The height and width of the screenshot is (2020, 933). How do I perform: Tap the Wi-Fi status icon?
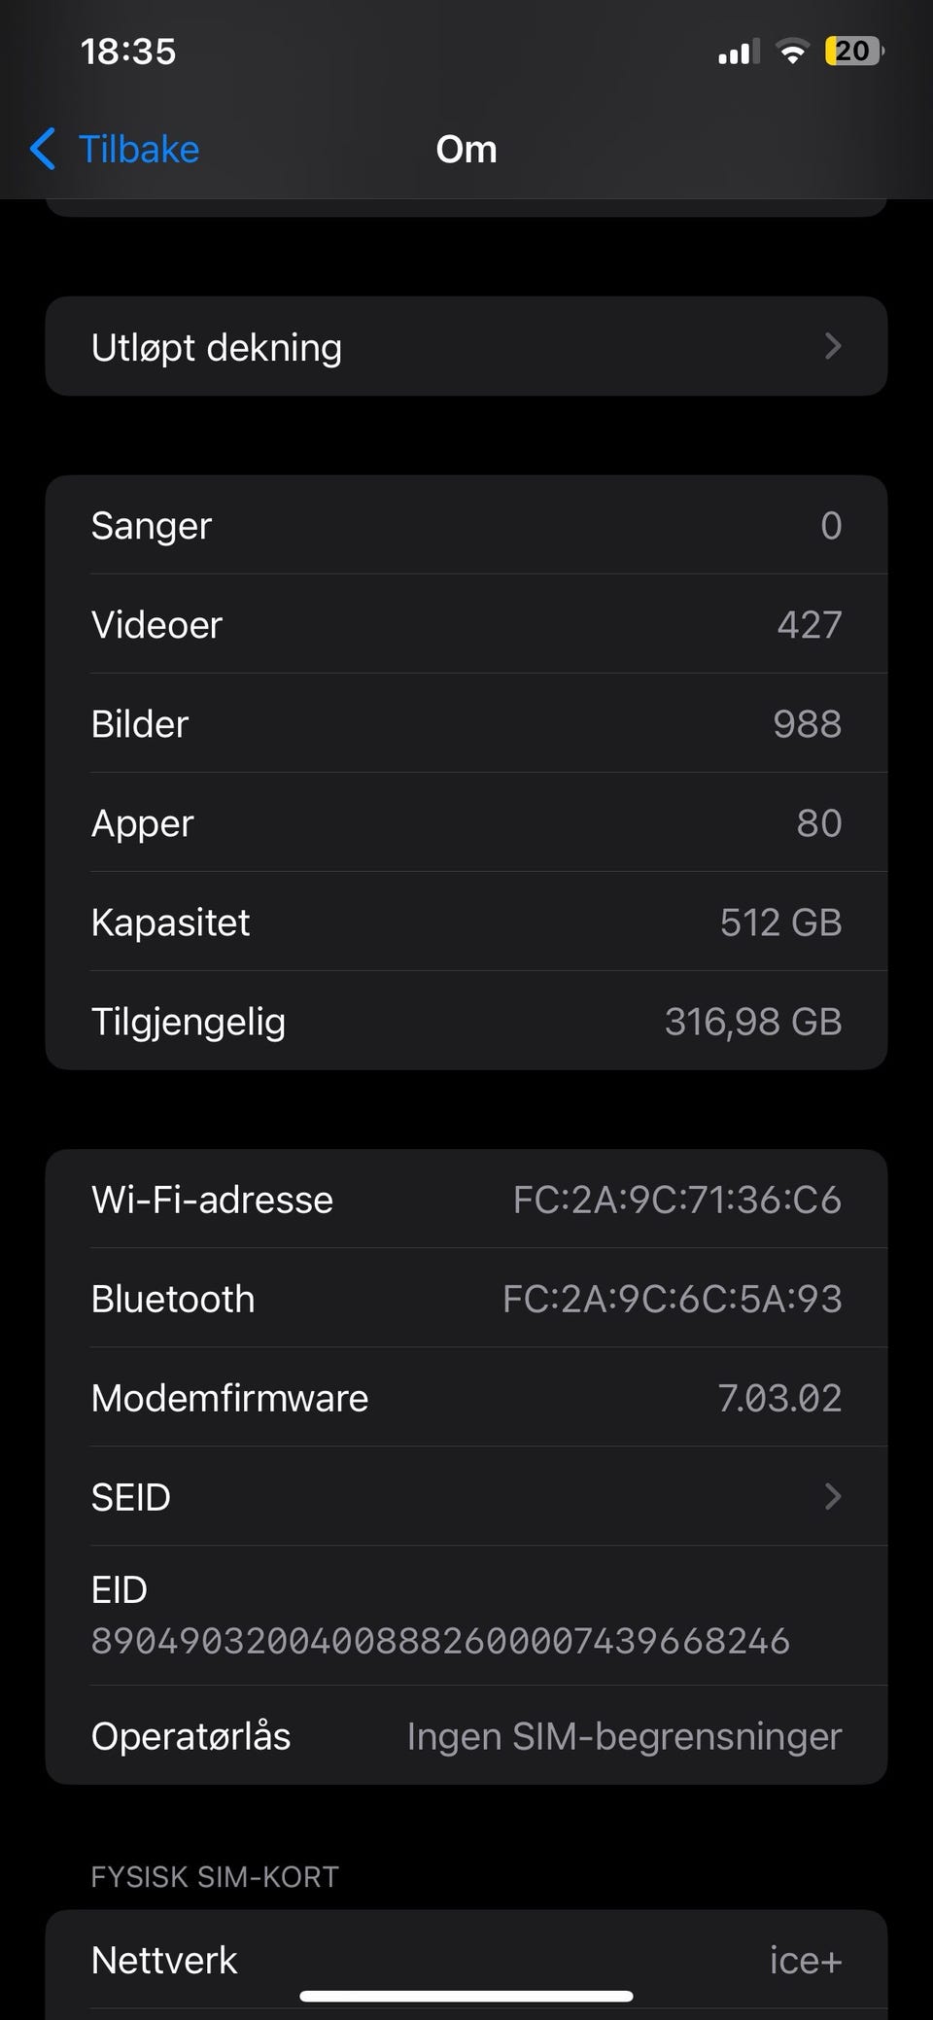793,52
